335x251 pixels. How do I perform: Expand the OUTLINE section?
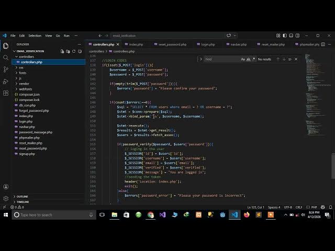point(21,197)
